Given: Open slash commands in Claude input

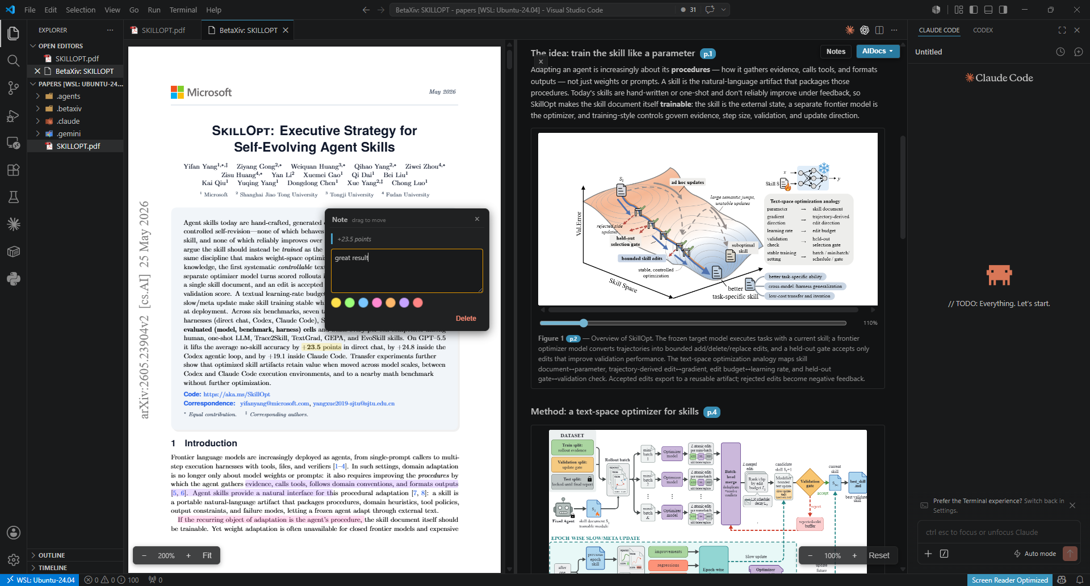Looking at the screenshot, I should 944,554.
